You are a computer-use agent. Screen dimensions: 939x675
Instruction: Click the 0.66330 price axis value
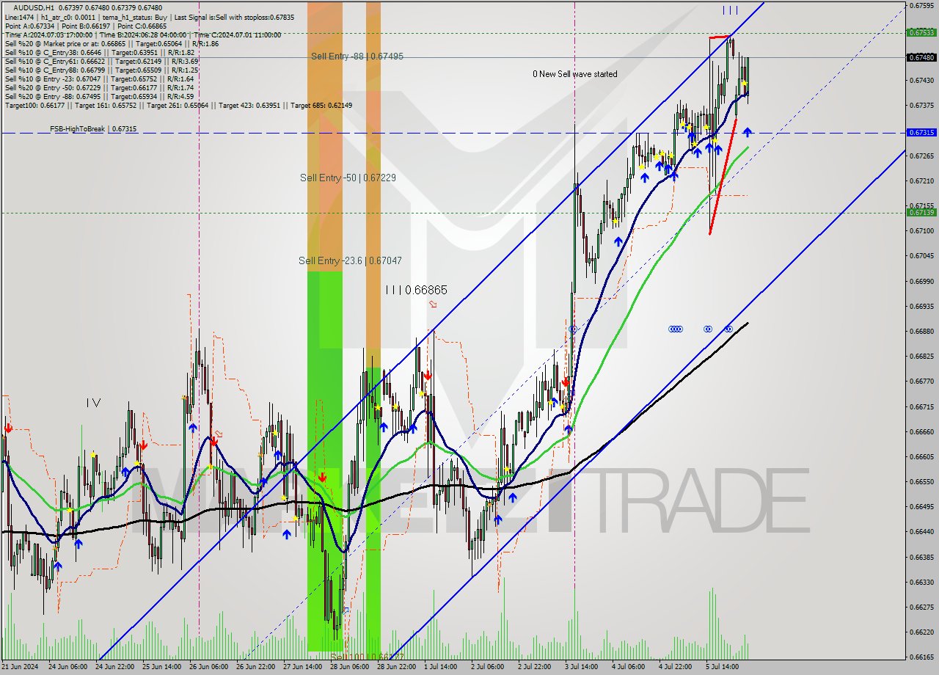tap(921, 582)
